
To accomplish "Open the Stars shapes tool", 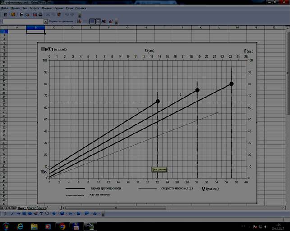I will [x=94, y=213].
